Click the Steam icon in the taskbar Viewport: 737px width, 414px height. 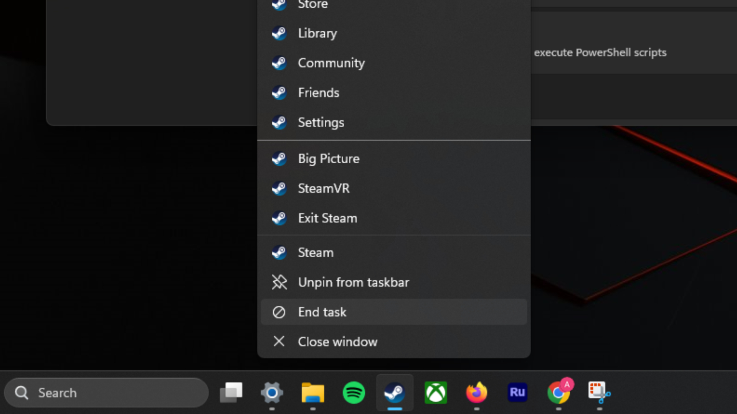[395, 393]
